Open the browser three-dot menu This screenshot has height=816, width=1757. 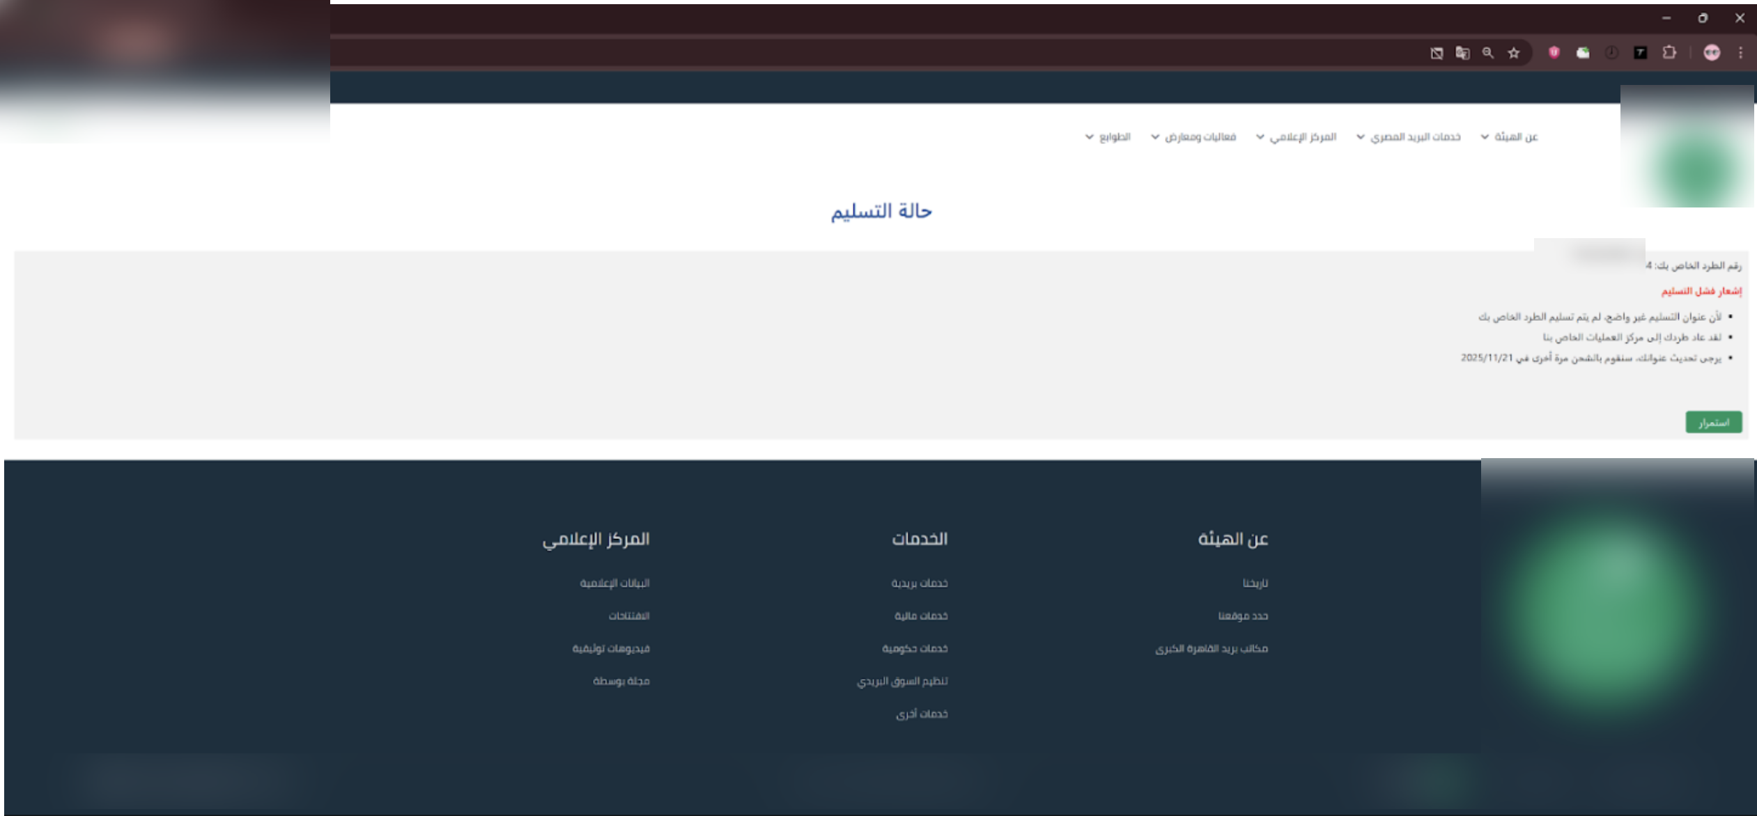click(1742, 52)
